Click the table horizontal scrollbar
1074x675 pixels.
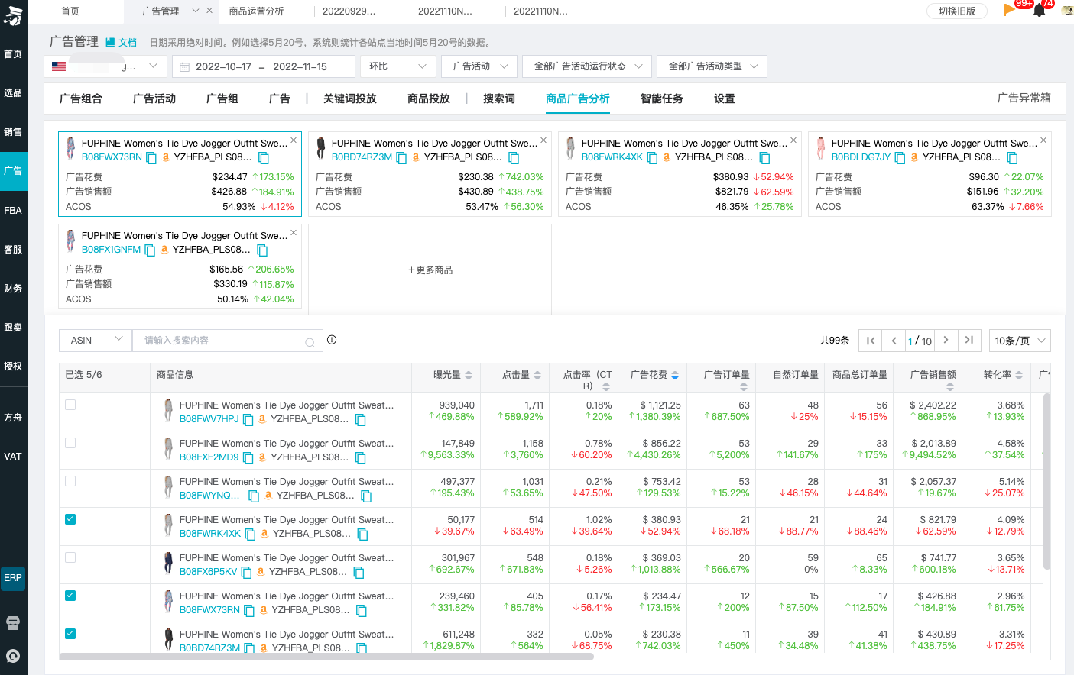point(327,656)
